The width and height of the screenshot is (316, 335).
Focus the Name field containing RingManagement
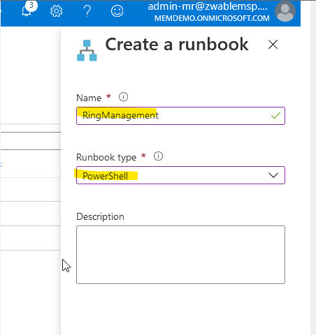pyautogui.click(x=180, y=116)
